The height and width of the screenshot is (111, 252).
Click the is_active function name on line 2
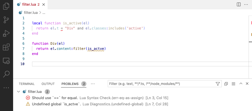click(x=72, y=23)
